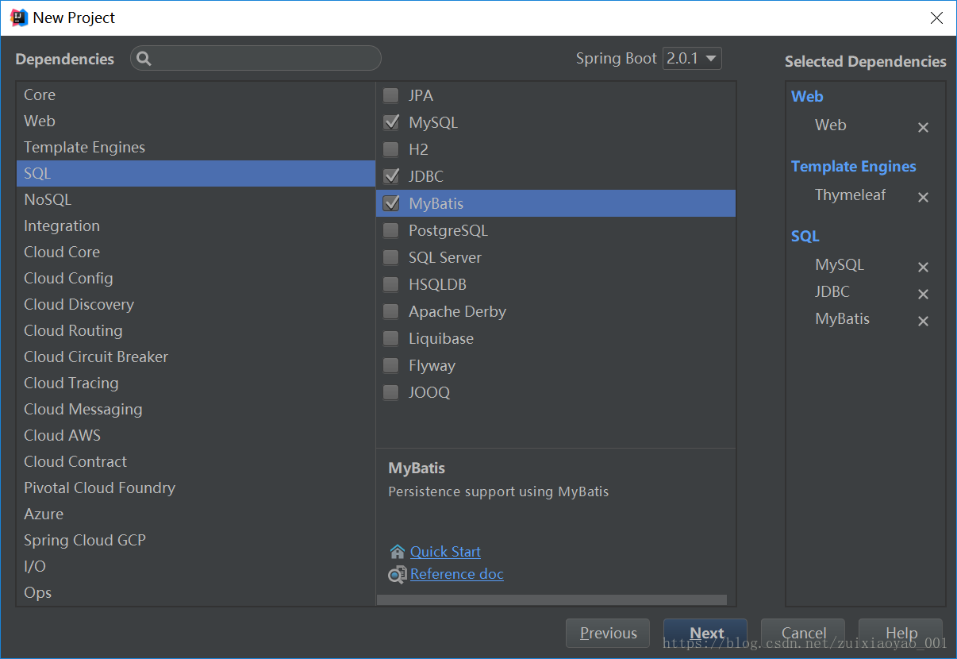Open Template Engines category
Screen dimensions: 957x659
[195, 147]
